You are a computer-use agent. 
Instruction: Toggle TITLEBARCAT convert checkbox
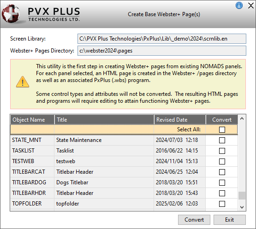pyautogui.click(x=222, y=172)
